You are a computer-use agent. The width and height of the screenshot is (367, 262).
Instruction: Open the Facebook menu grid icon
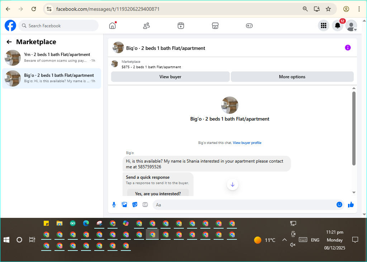pos(324,25)
